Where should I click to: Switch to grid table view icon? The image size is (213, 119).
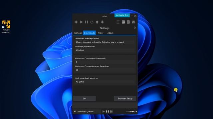point(123,22)
